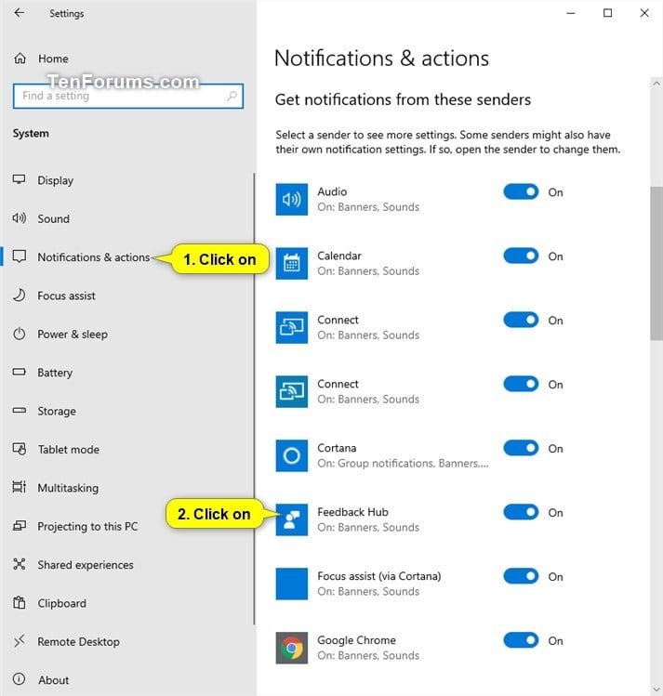
Task: Open the Google Chrome icon
Action: tap(291, 648)
